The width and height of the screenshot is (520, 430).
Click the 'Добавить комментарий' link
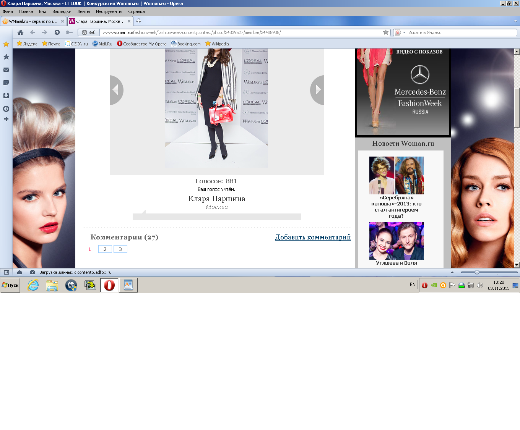pyautogui.click(x=313, y=237)
